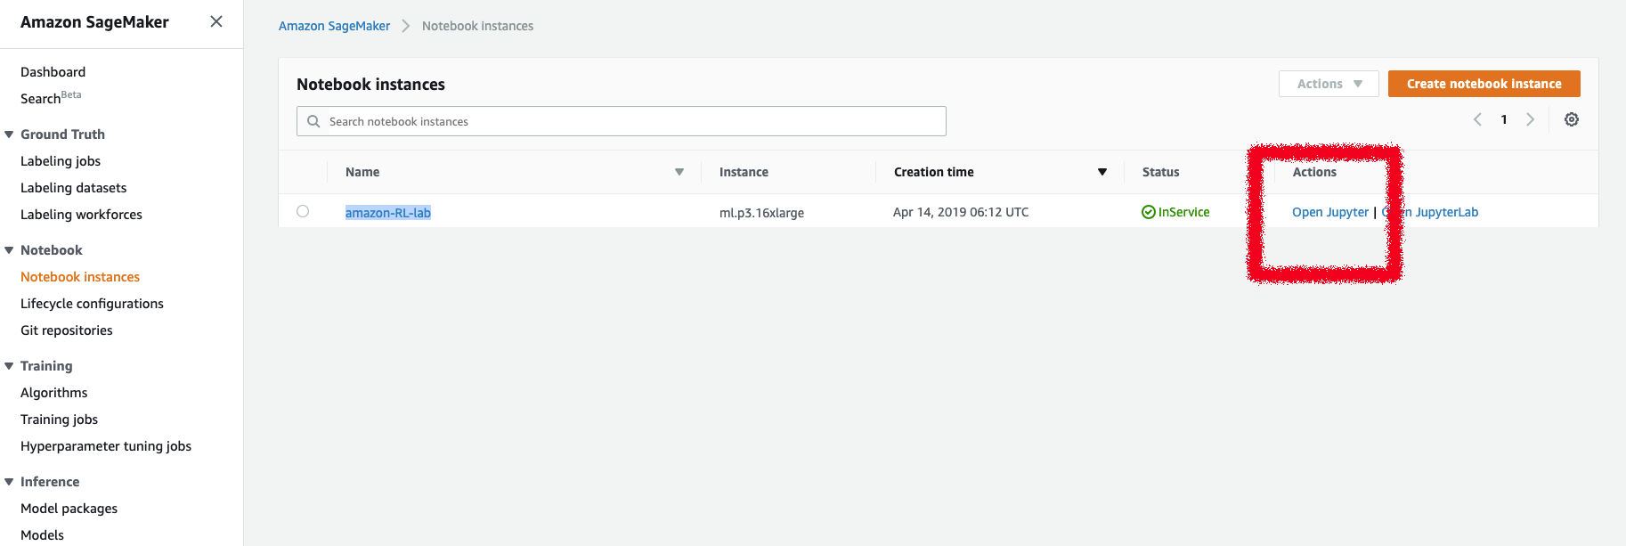Sort by the Creation time arrow
This screenshot has width=1626, height=546.
[x=1102, y=172]
